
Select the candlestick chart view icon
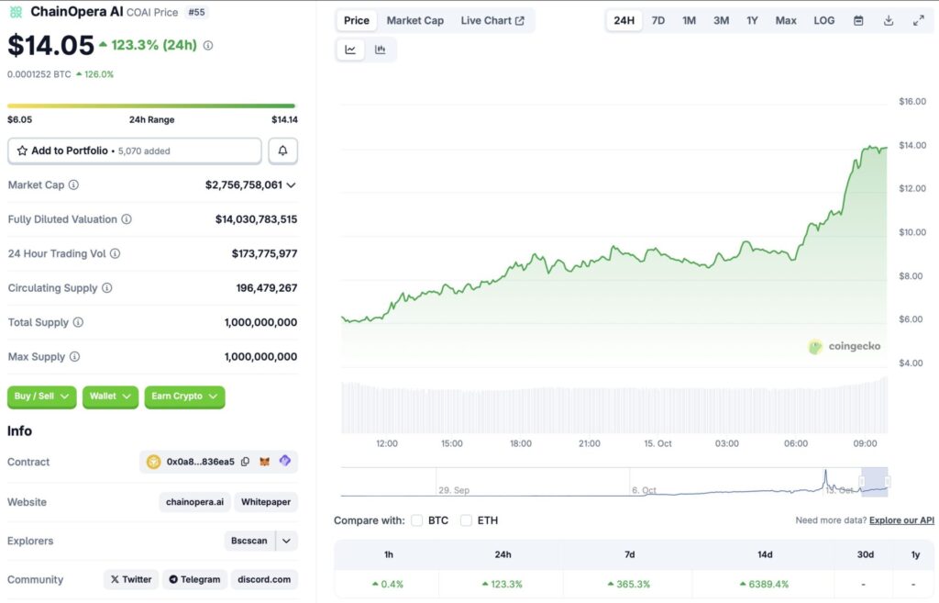click(x=380, y=50)
